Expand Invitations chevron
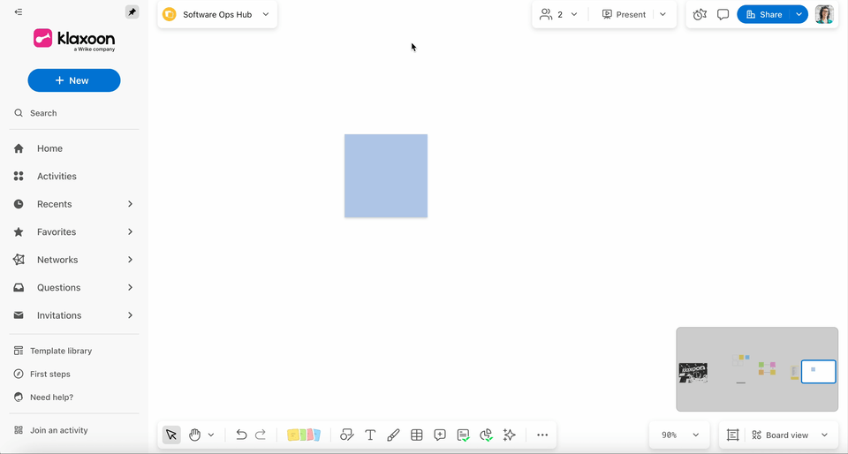The height and width of the screenshot is (454, 848). click(x=131, y=315)
